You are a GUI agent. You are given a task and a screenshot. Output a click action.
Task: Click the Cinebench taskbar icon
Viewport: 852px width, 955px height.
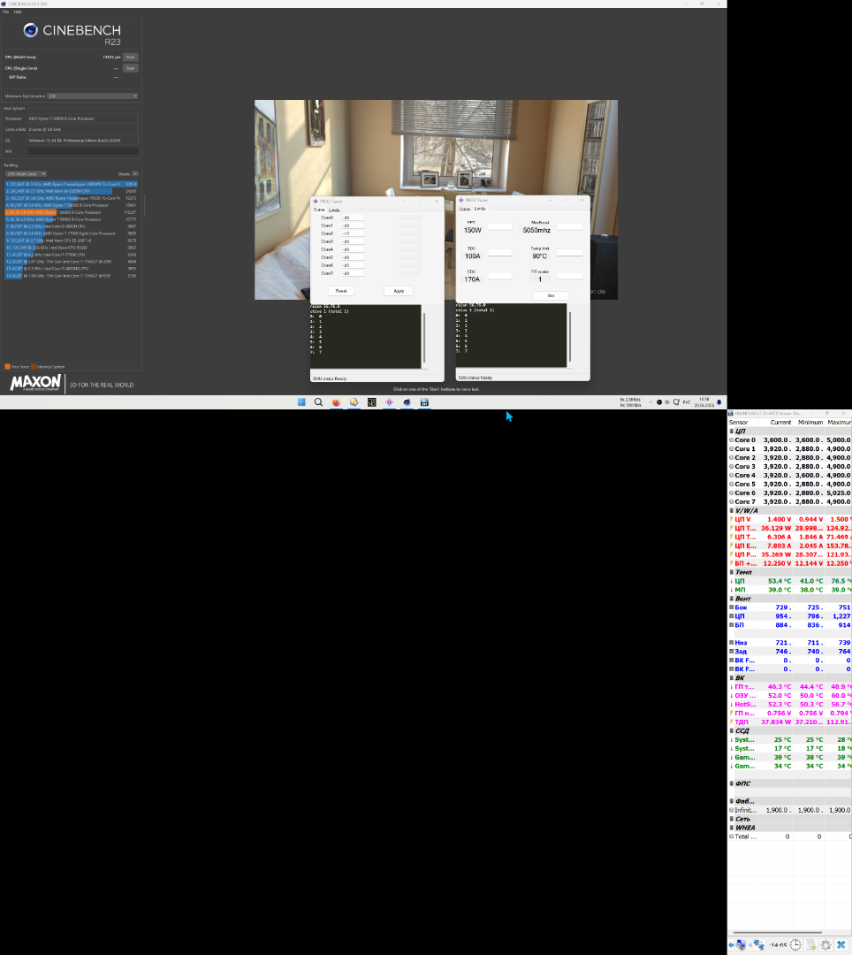click(x=407, y=402)
